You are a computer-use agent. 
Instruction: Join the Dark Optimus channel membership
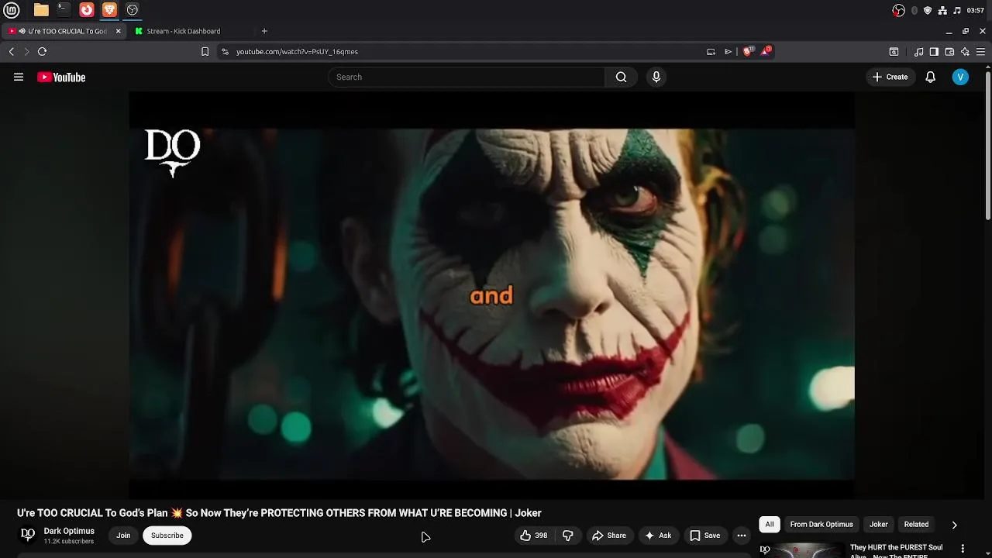(x=123, y=536)
